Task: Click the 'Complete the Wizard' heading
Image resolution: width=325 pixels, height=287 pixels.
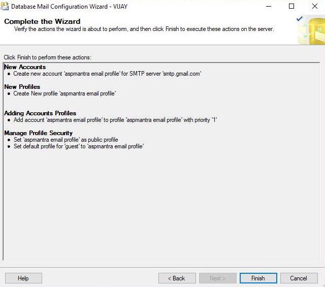Action: 42,21
